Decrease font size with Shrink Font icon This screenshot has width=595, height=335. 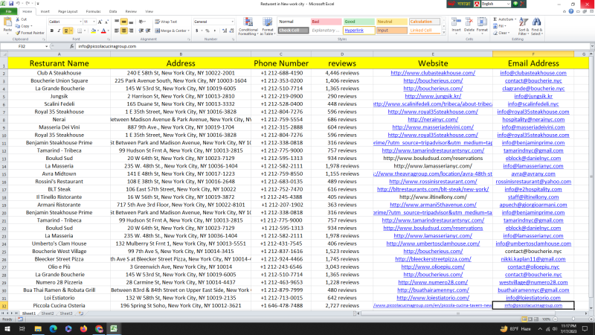pos(106,22)
